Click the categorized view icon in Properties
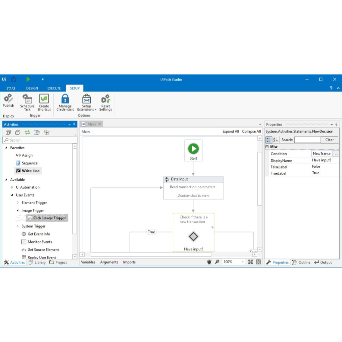This screenshot has width=342, height=342. coord(269,140)
